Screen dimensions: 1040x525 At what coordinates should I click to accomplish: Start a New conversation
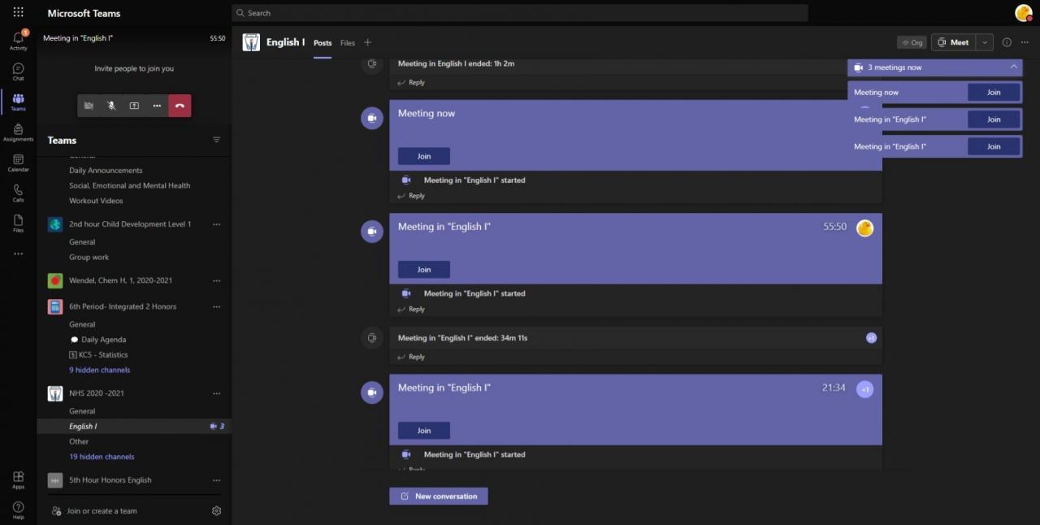tap(439, 497)
